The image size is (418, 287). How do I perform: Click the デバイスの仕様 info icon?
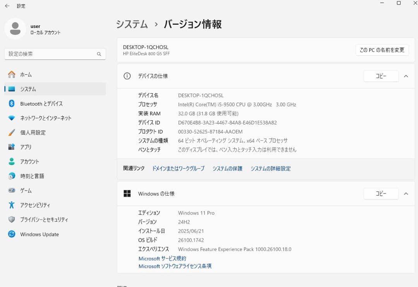pos(127,76)
